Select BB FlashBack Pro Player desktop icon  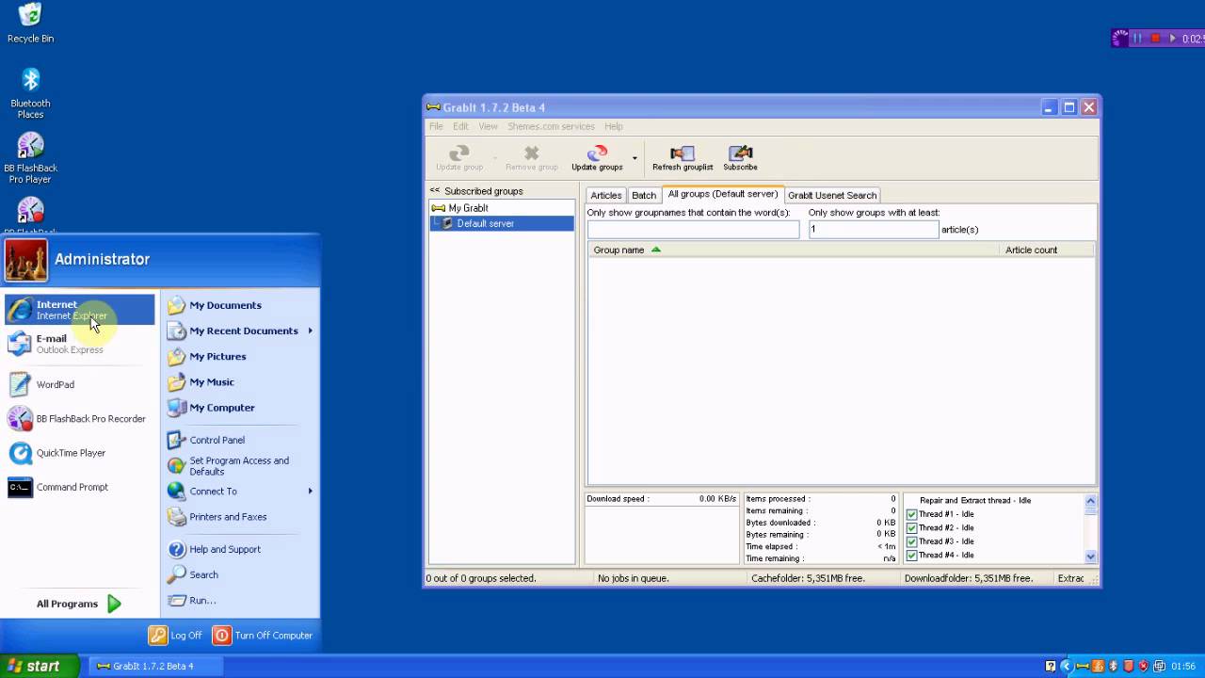[x=30, y=158]
